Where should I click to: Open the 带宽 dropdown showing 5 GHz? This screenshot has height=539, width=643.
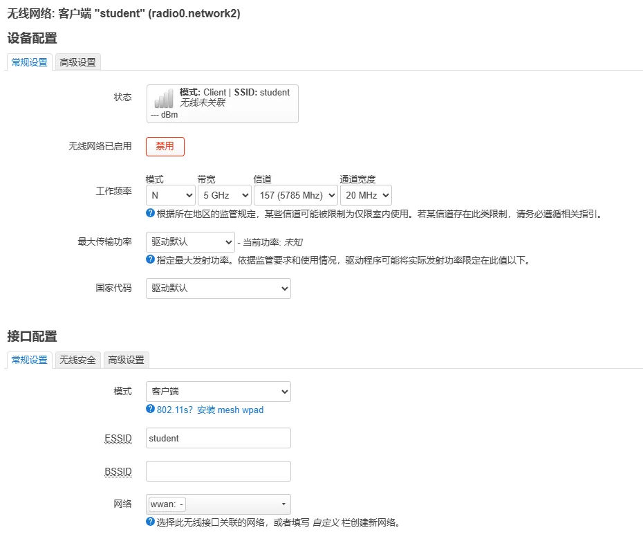click(x=224, y=195)
